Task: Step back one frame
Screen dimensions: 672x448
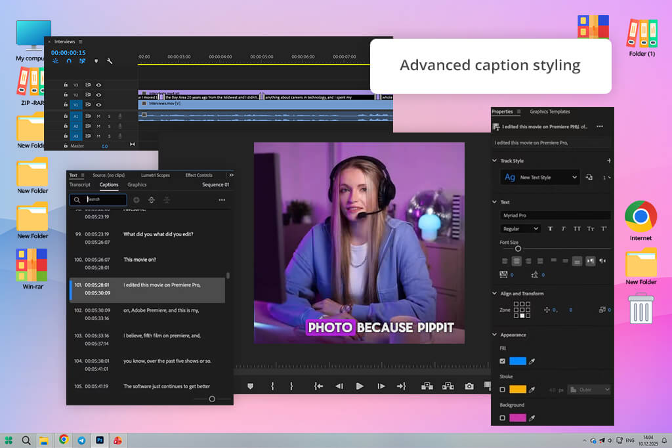Action: click(x=339, y=386)
